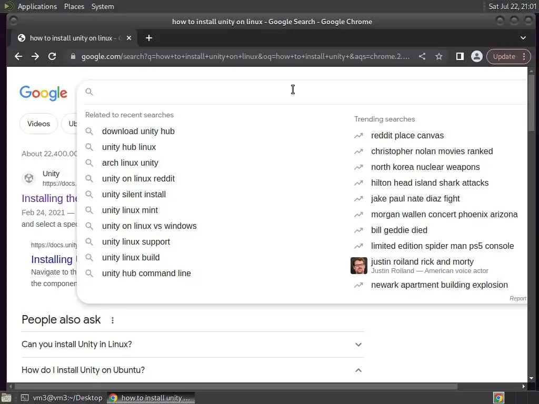
Task: Open trending 'newark apartment building explosion'
Action: (440, 285)
